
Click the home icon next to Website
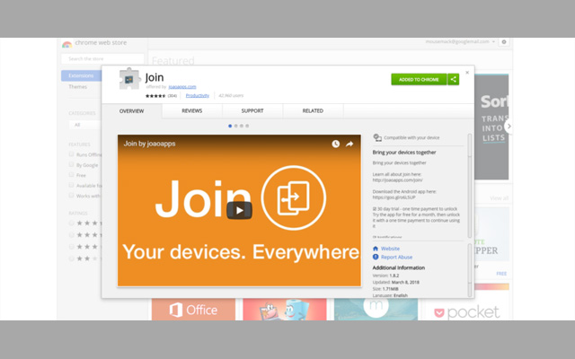[376, 248]
